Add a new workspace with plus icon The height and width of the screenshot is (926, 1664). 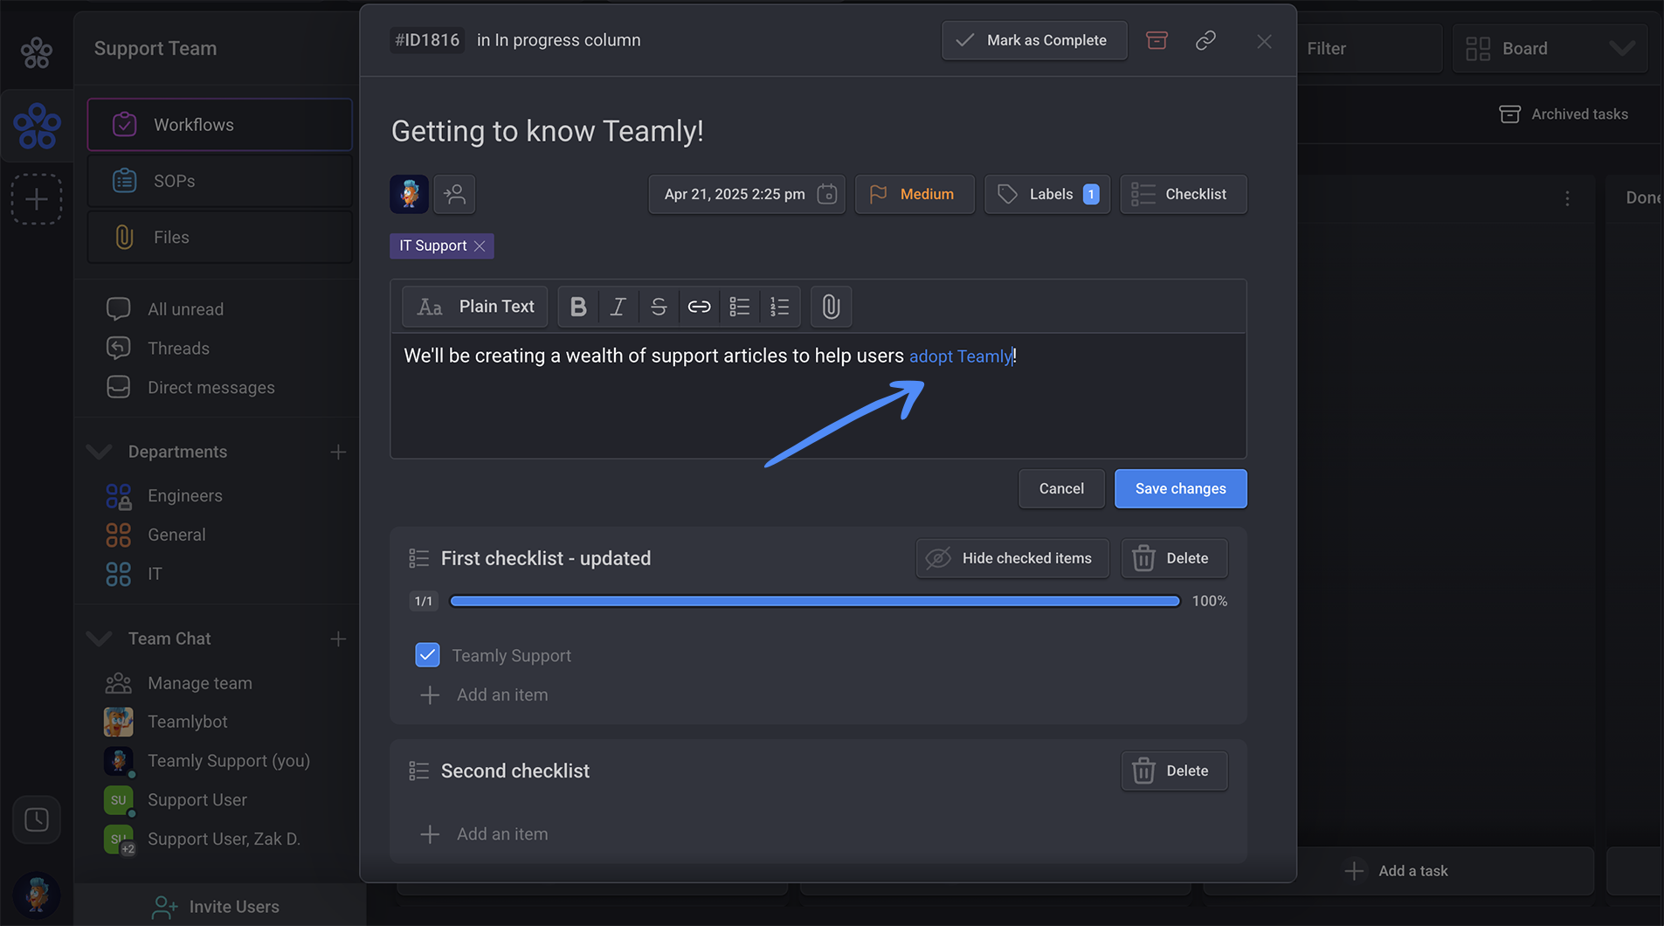tap(37, 199)
